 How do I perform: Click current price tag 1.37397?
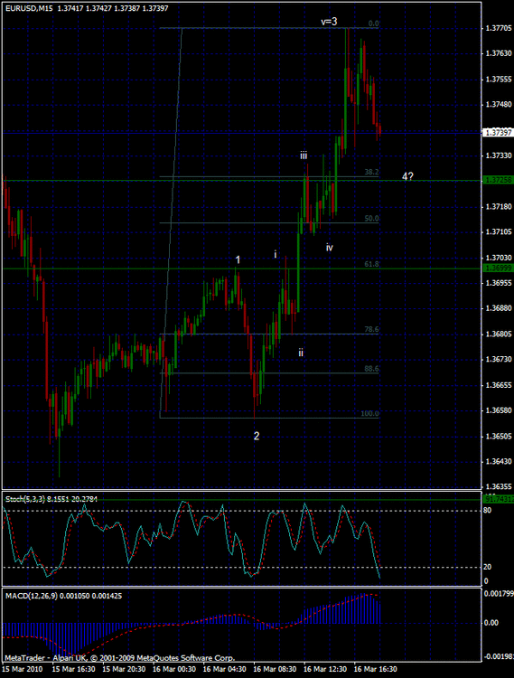[499, 133]
